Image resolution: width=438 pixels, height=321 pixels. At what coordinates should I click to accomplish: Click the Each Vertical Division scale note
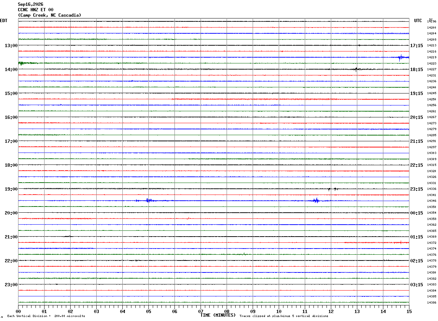tap(46, 316)
